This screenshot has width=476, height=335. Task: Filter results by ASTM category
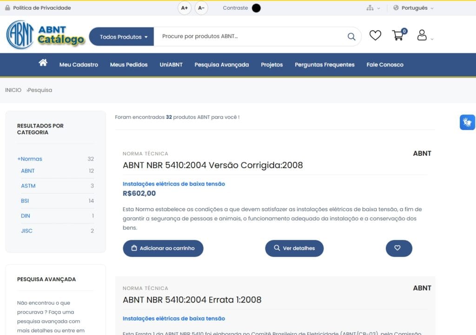pos(28,186)
